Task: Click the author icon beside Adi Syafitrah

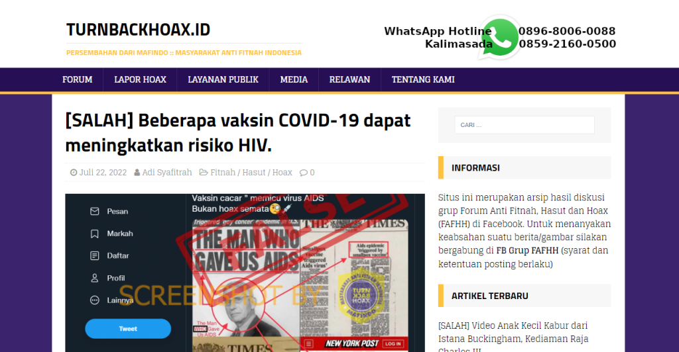Action: coord(137,173)
